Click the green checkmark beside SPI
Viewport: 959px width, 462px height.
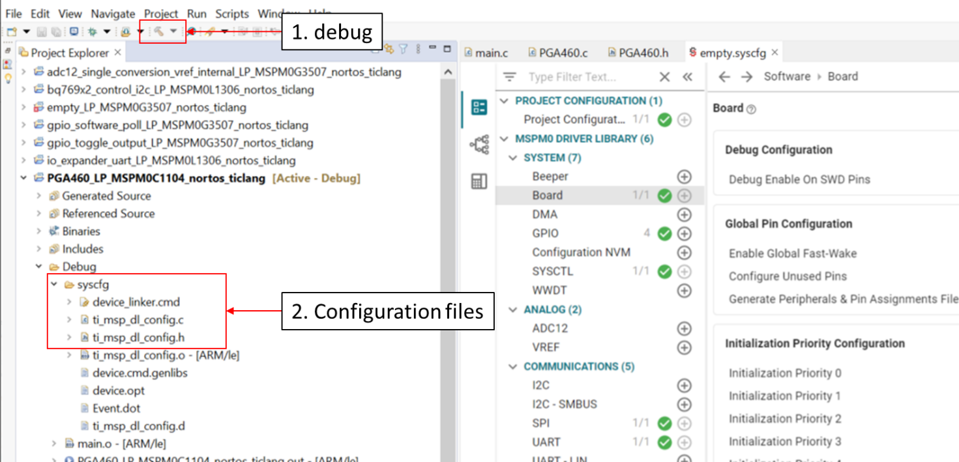664,424
